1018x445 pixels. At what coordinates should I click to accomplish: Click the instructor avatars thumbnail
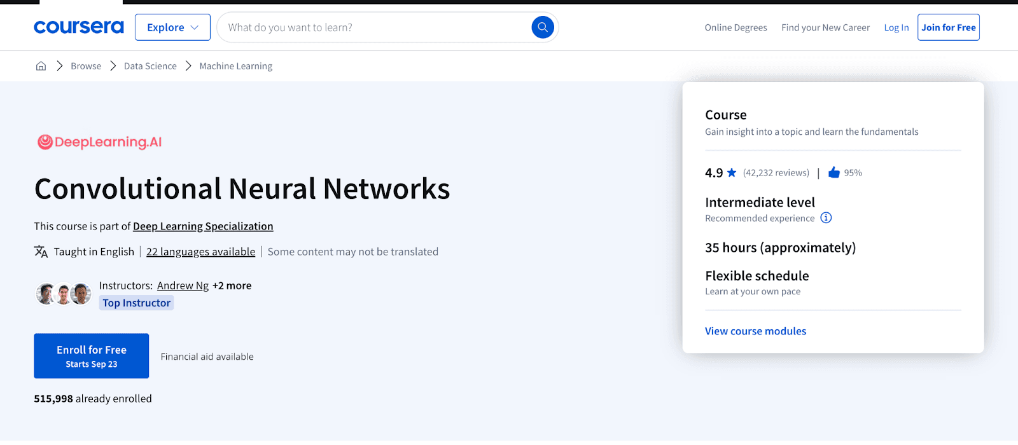63,294
